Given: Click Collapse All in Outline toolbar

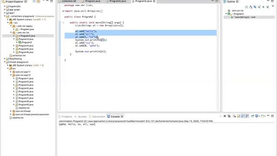Looking at the screenshot, I should pyautogui.click(x=247, y=7).
